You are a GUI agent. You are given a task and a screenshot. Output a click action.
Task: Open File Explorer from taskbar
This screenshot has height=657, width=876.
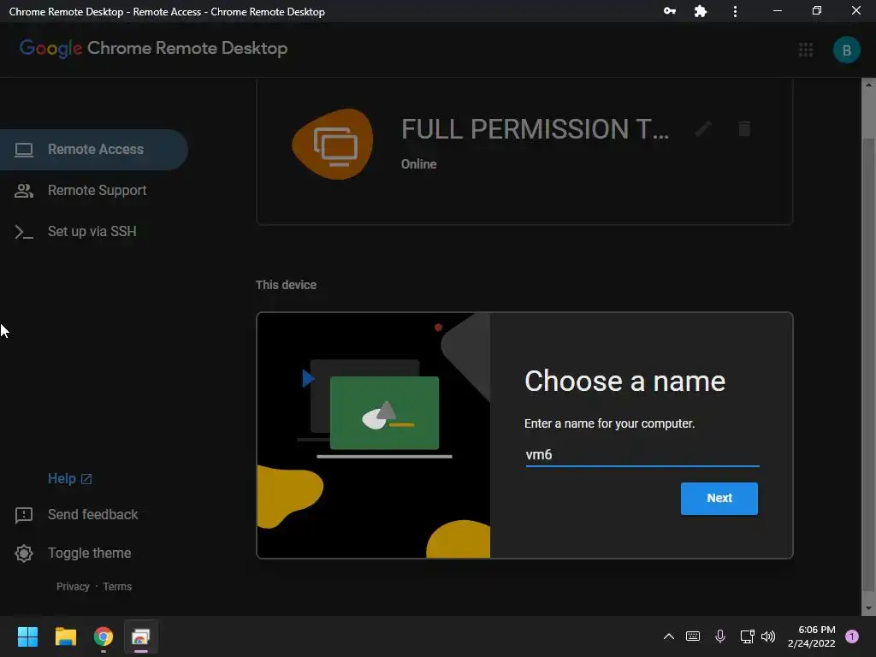point(65,636)
